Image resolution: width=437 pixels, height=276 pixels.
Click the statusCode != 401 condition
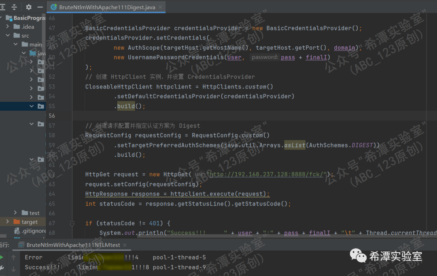pos(129,223)
